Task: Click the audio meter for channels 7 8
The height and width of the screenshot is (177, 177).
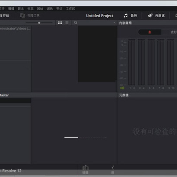Action: click(161, 62)
